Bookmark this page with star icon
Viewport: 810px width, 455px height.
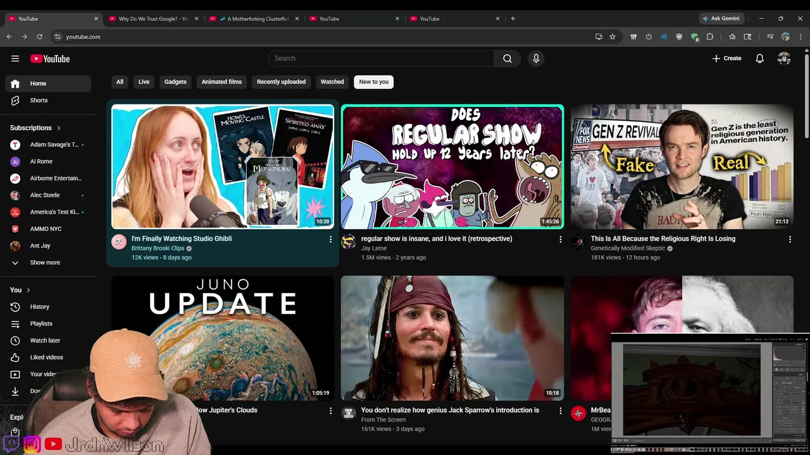[613, 37]
